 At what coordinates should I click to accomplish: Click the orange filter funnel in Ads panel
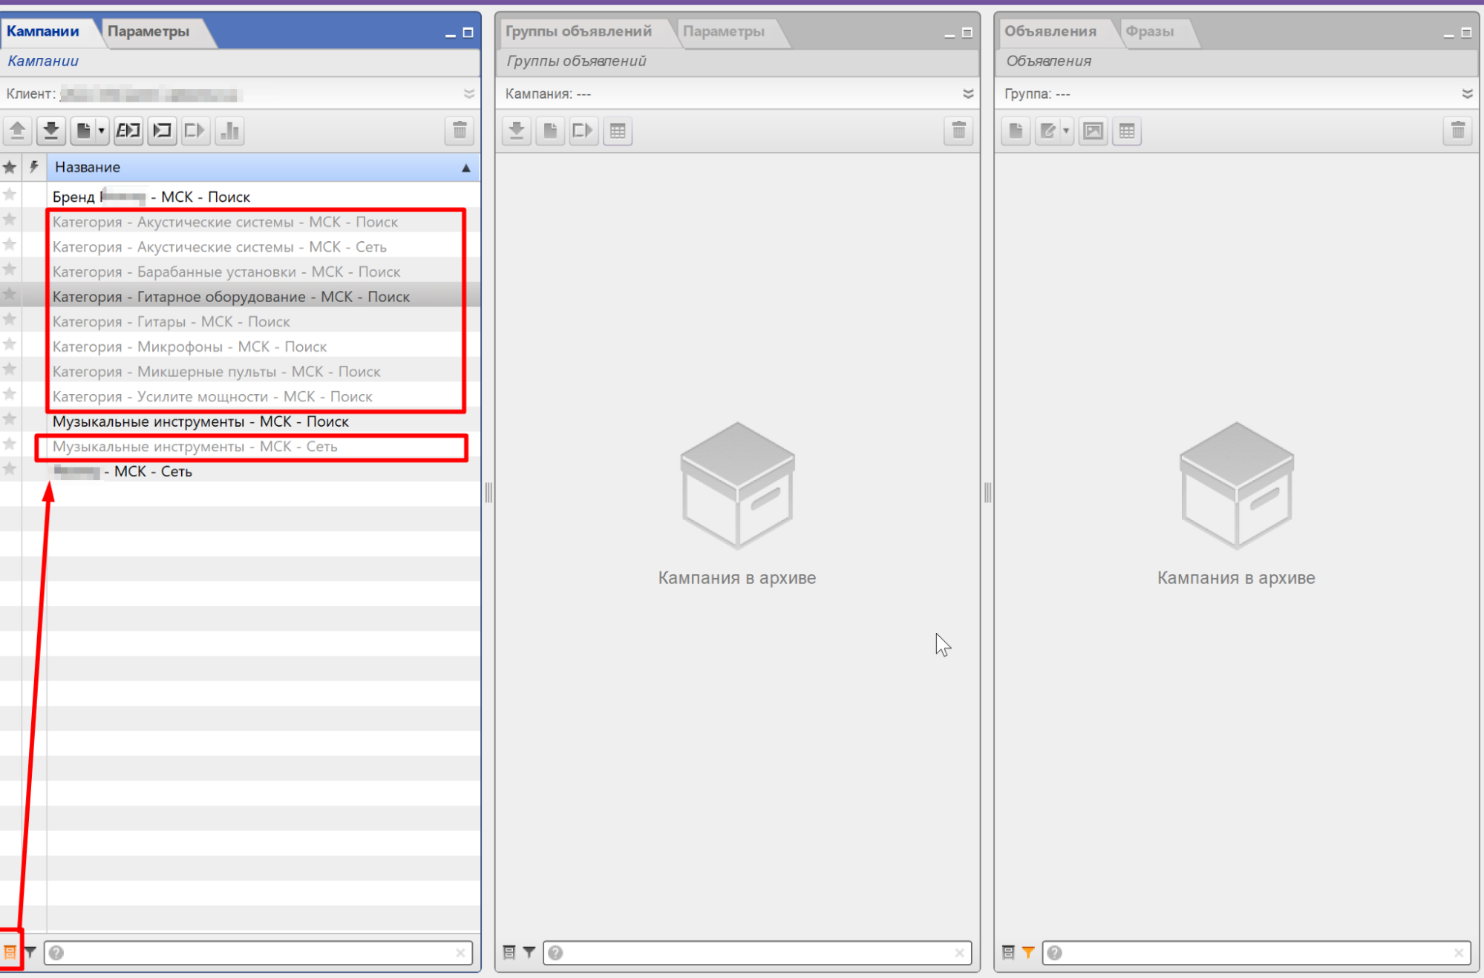click(1028, 952)
